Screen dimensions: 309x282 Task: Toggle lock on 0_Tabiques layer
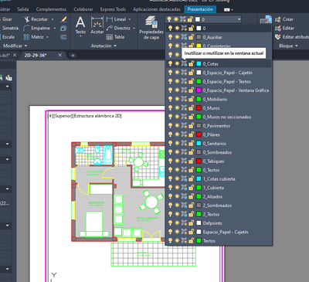(x=191, y=161)
